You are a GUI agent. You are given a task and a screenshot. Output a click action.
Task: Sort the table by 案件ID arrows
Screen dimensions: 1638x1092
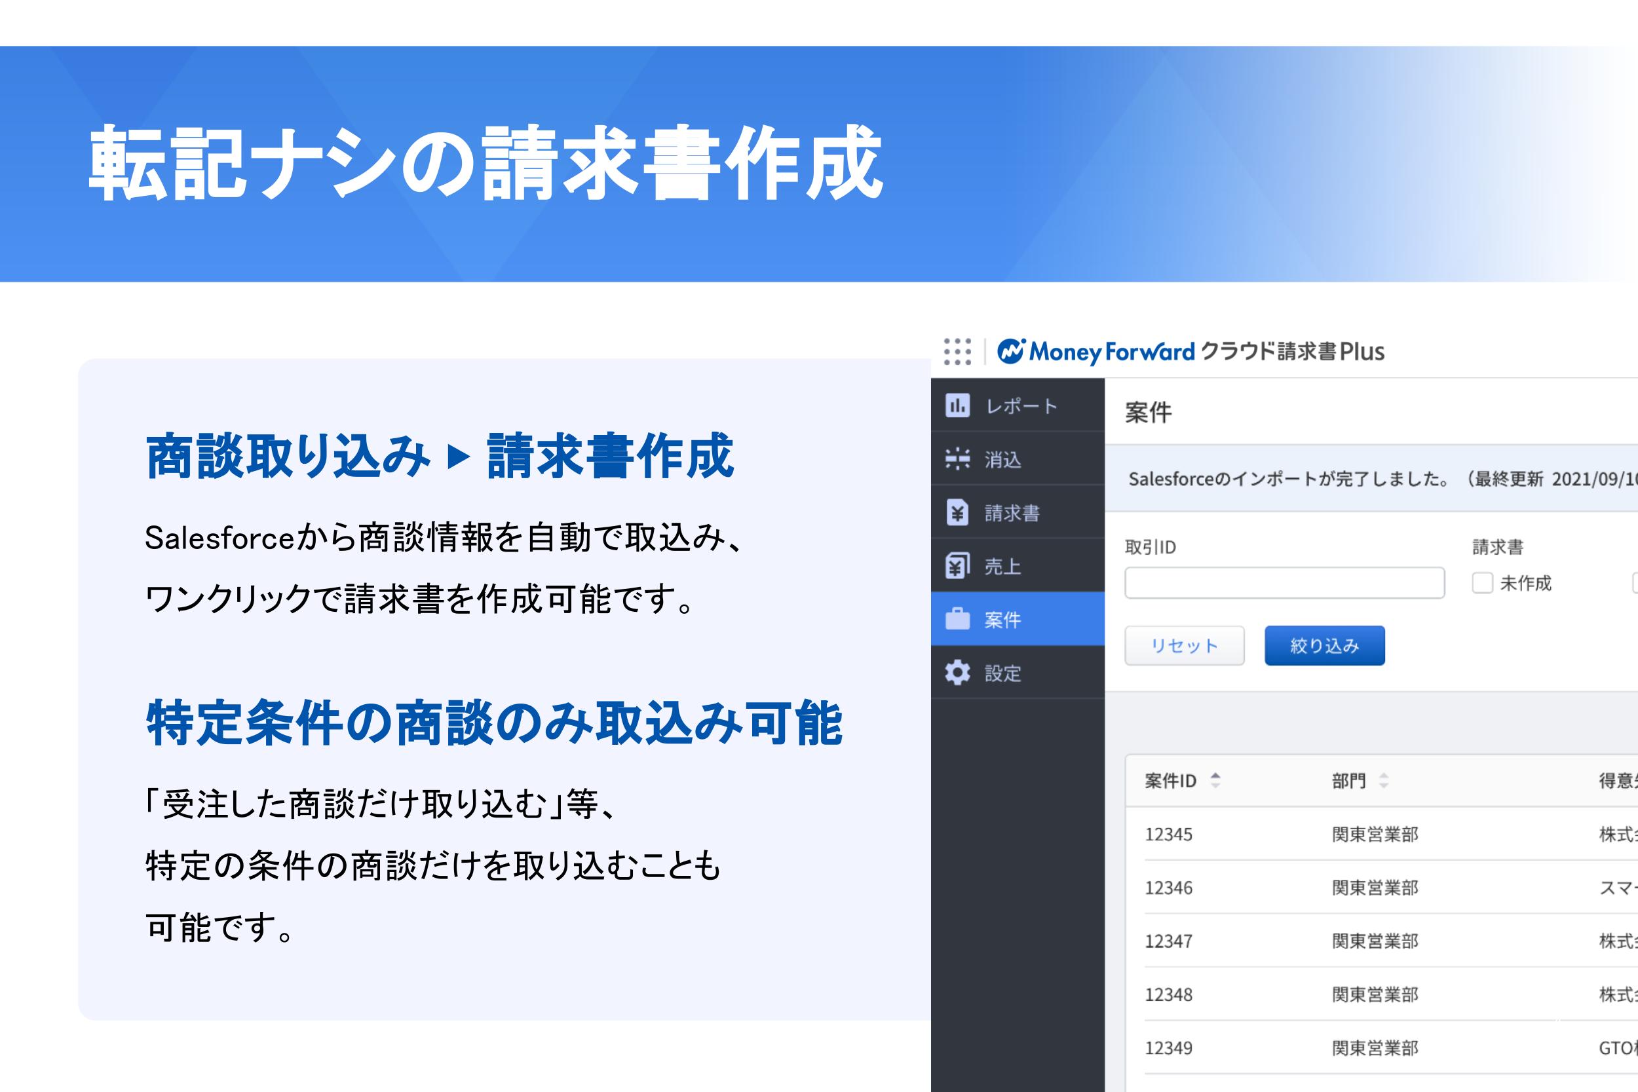coord(1215,780)
